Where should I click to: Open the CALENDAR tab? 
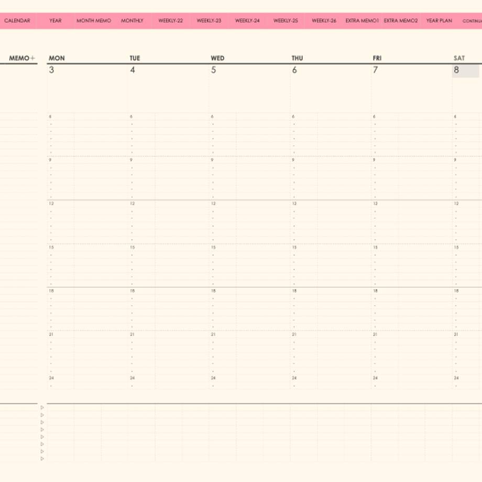(x=17, y=20)
